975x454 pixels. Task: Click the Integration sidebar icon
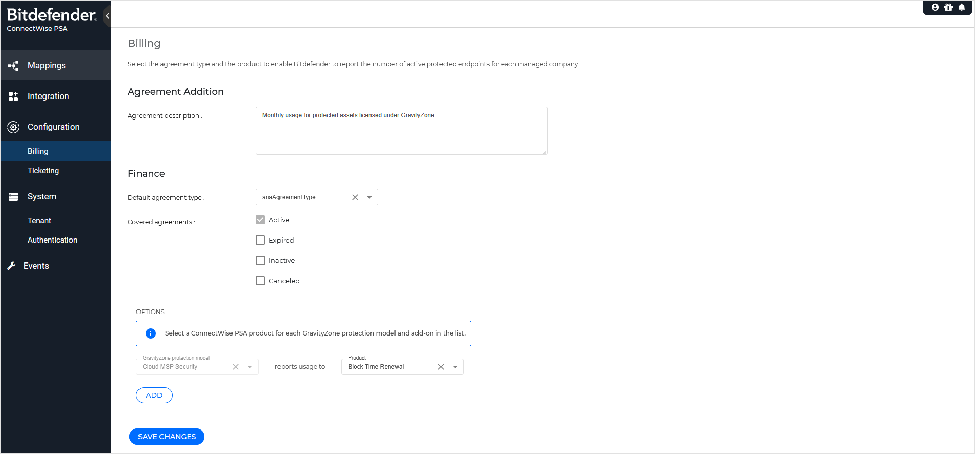click(13, 96)
